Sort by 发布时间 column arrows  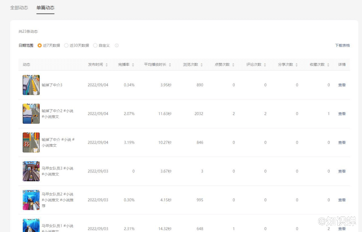[x=107, y=65]
